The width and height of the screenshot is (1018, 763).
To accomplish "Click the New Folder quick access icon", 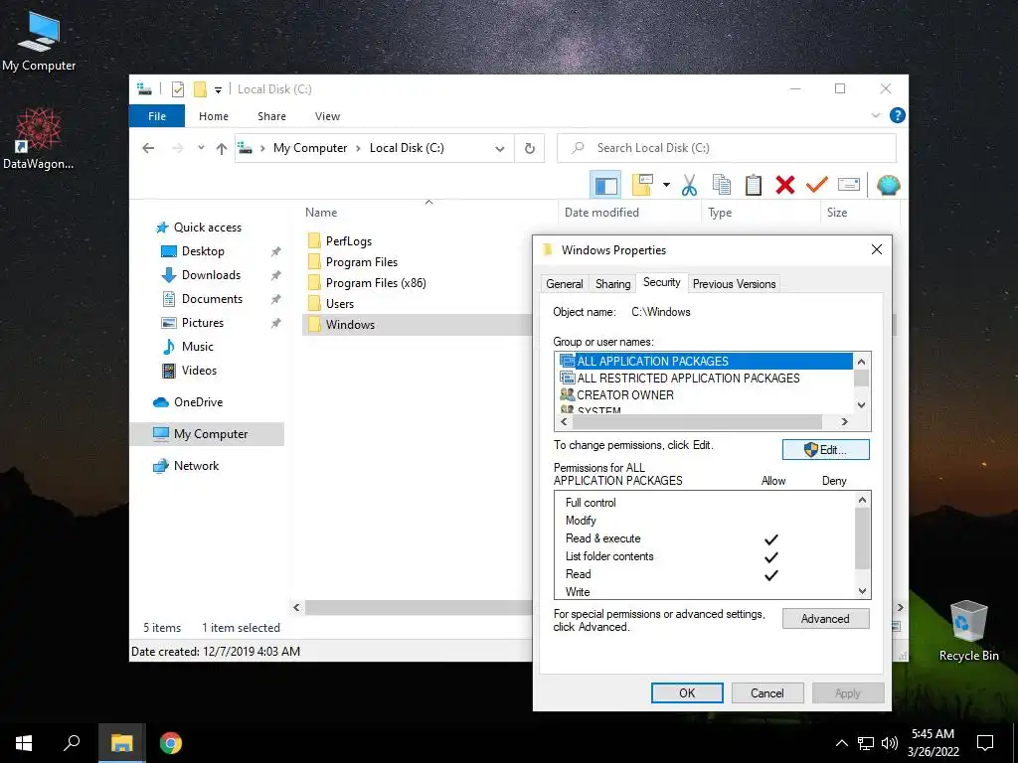I will pyautogui.click(x=200, y=89).
